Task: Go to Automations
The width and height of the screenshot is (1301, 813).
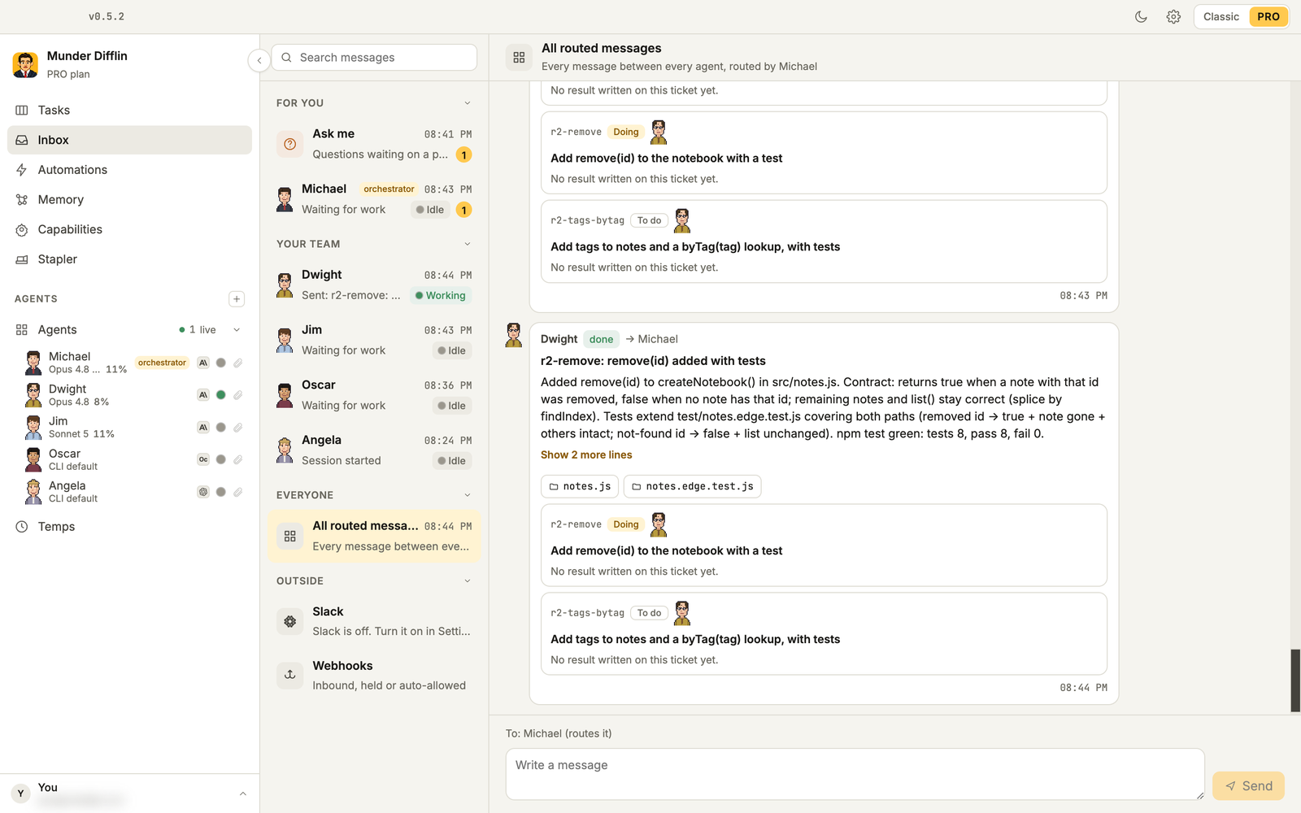Action: (x=129, y=170)
